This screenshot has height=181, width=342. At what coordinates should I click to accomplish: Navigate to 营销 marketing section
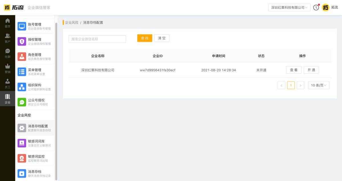(7, 66)
